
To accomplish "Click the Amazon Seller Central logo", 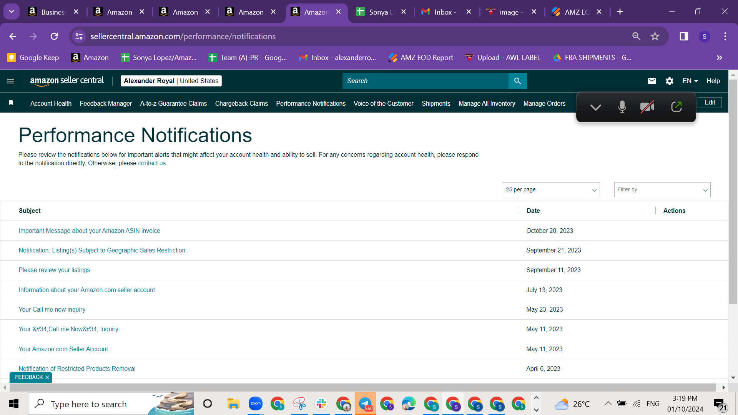I will [x=67, y=81].
